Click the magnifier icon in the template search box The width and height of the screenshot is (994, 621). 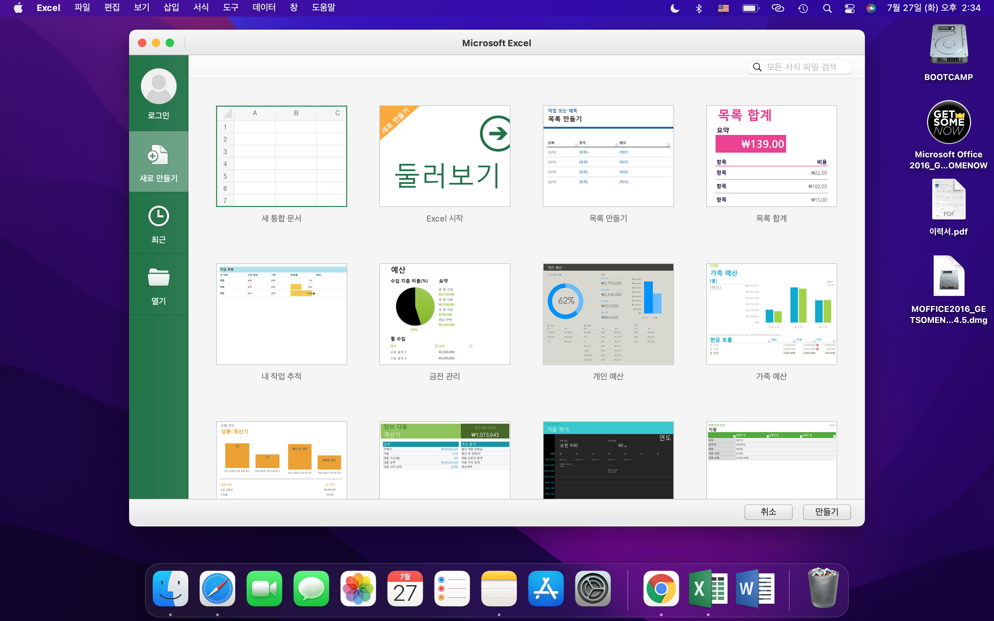(757, 67)
